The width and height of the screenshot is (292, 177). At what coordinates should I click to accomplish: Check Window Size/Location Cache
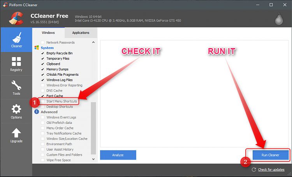[43, 139]
